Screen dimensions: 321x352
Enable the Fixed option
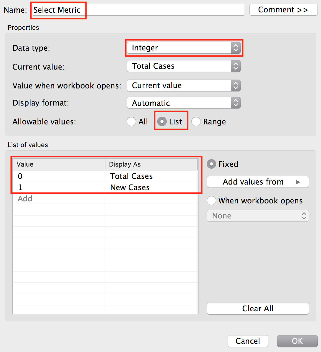click(211, 164)
